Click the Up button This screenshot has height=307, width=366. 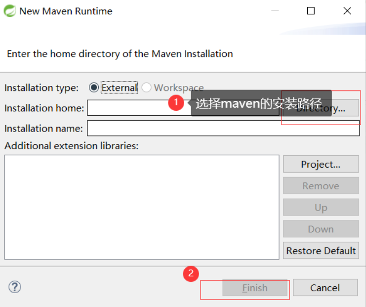(321, 207)
